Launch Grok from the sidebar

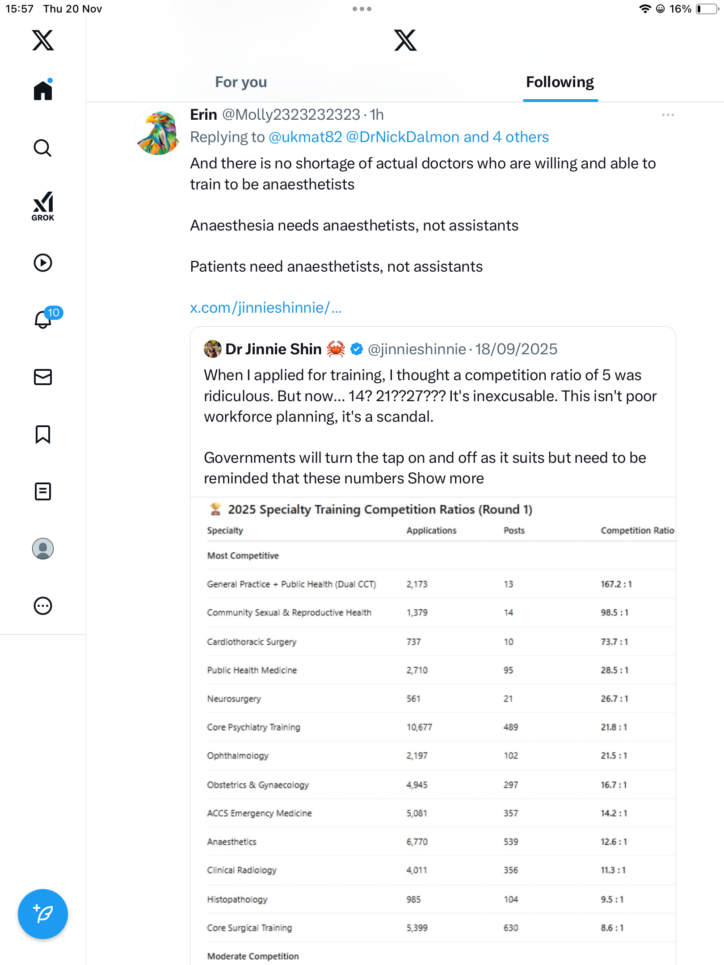(x=43, y=206)
